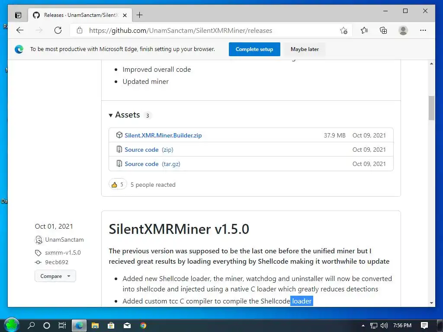Launch Google Chrome from taskbar
The width and height of the screenshot is (443, 332).
tap(143, 326)
